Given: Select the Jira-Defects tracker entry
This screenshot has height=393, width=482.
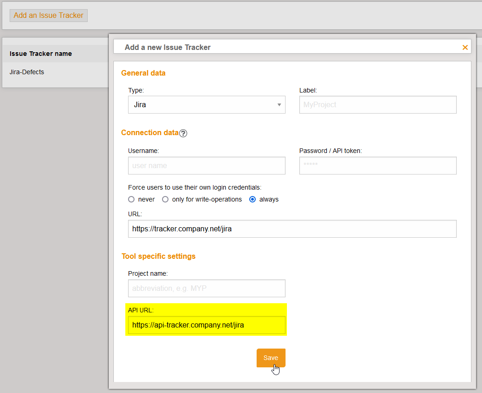Looking at the screenshot, I should pos(27,72).
